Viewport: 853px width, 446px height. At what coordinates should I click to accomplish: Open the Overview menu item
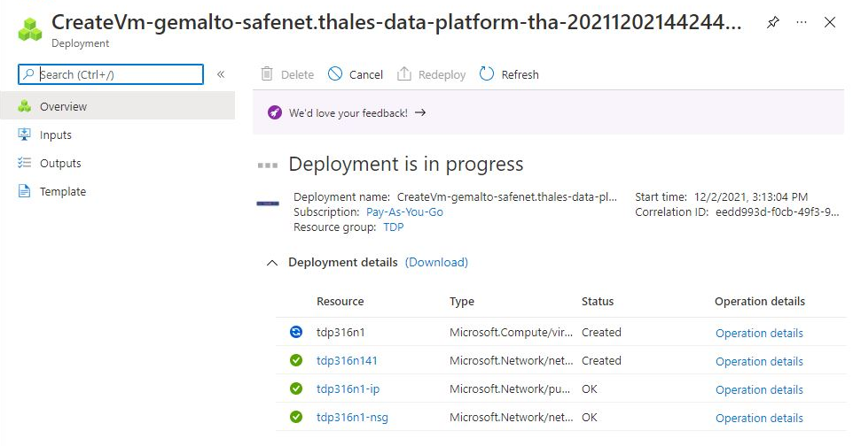tap(118, 106)
